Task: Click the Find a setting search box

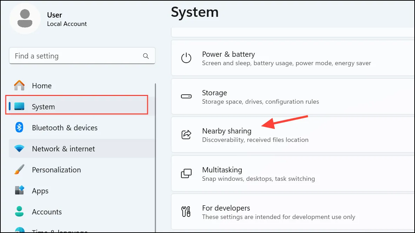Action: tap(82, 56)
